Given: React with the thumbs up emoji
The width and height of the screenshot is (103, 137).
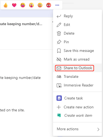Looking at the screenshot, I should pyautogui.click(x=6, y=5).
